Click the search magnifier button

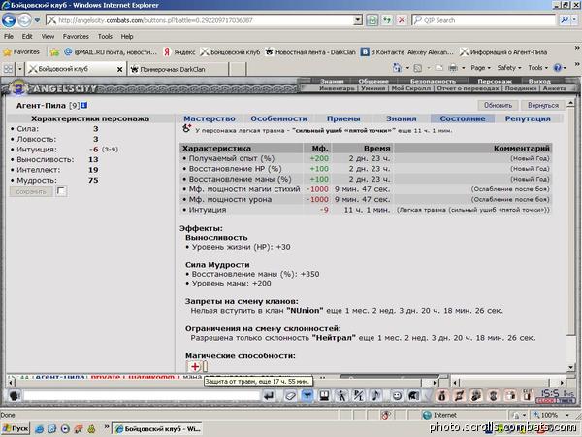pos(565,20)
